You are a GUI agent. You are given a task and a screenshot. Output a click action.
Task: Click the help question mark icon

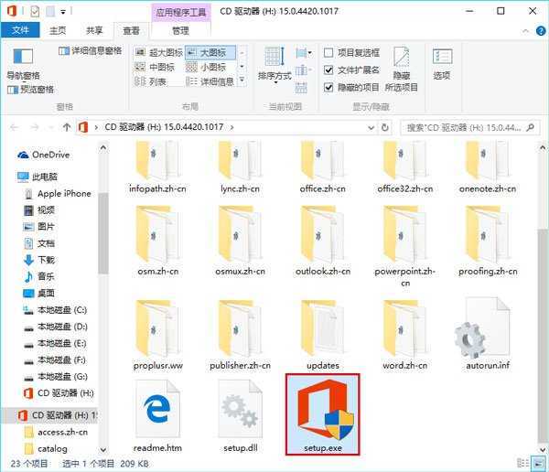coord(541,31)
